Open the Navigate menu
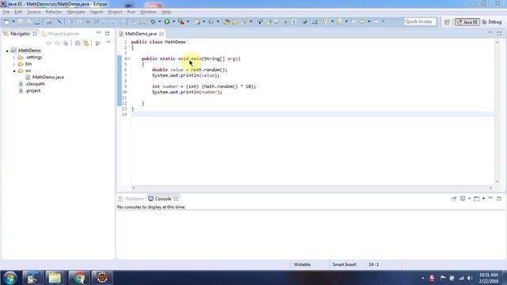Image resolution: width=507 pixels, height=285 pixels. 76,12
